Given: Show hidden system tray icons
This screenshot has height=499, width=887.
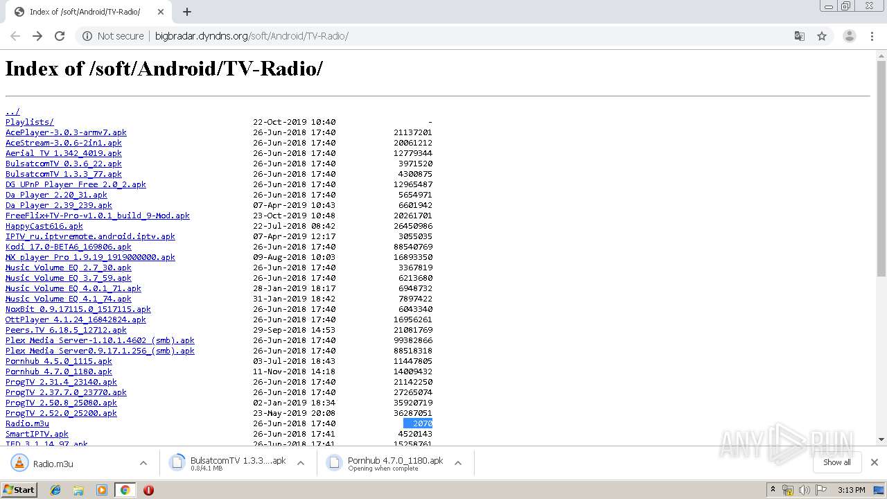Looking at the screenshot, I should coord(773,490).
